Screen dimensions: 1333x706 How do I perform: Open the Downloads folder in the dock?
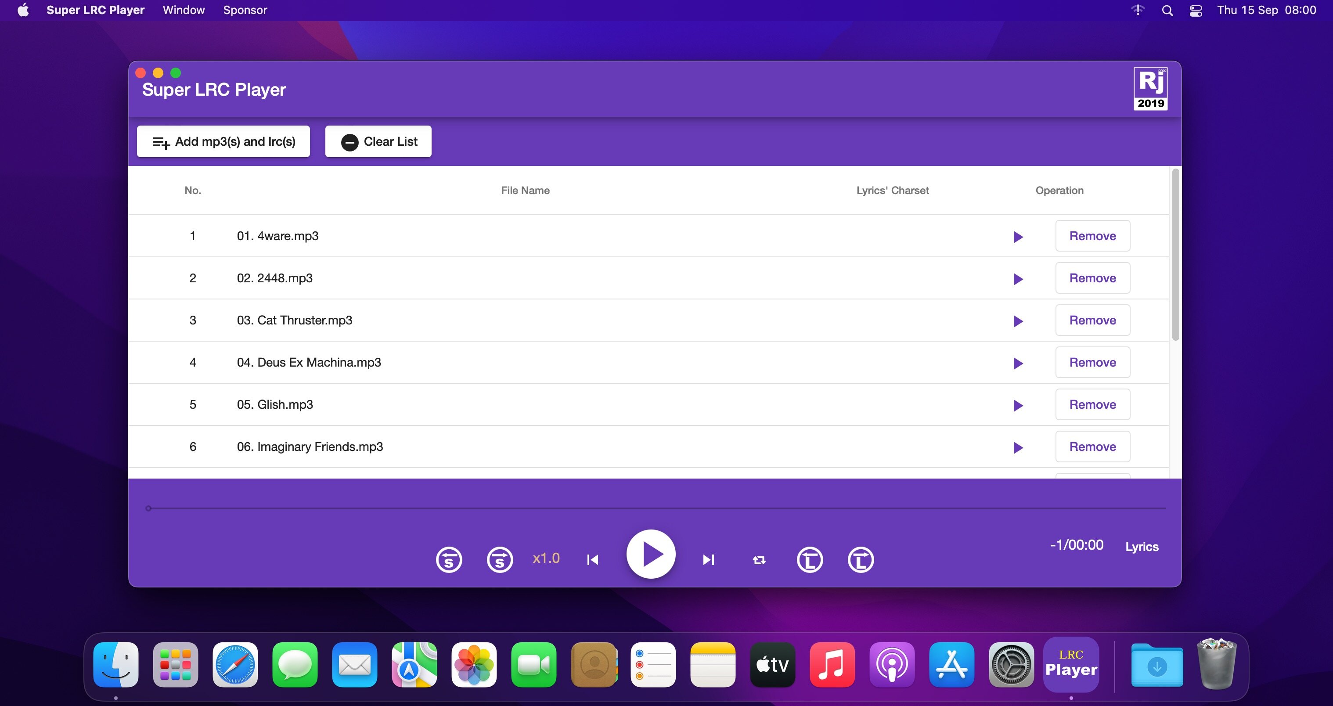pyautogui.click(x=1157, y=665)
